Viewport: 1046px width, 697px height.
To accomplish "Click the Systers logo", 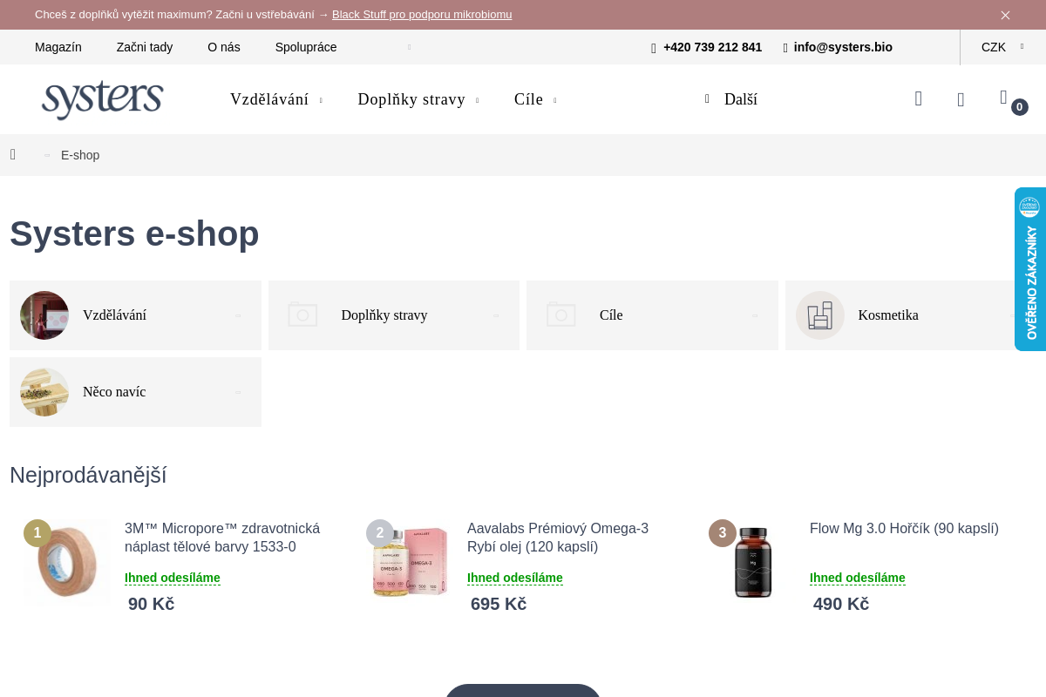I will pos(103,99).
